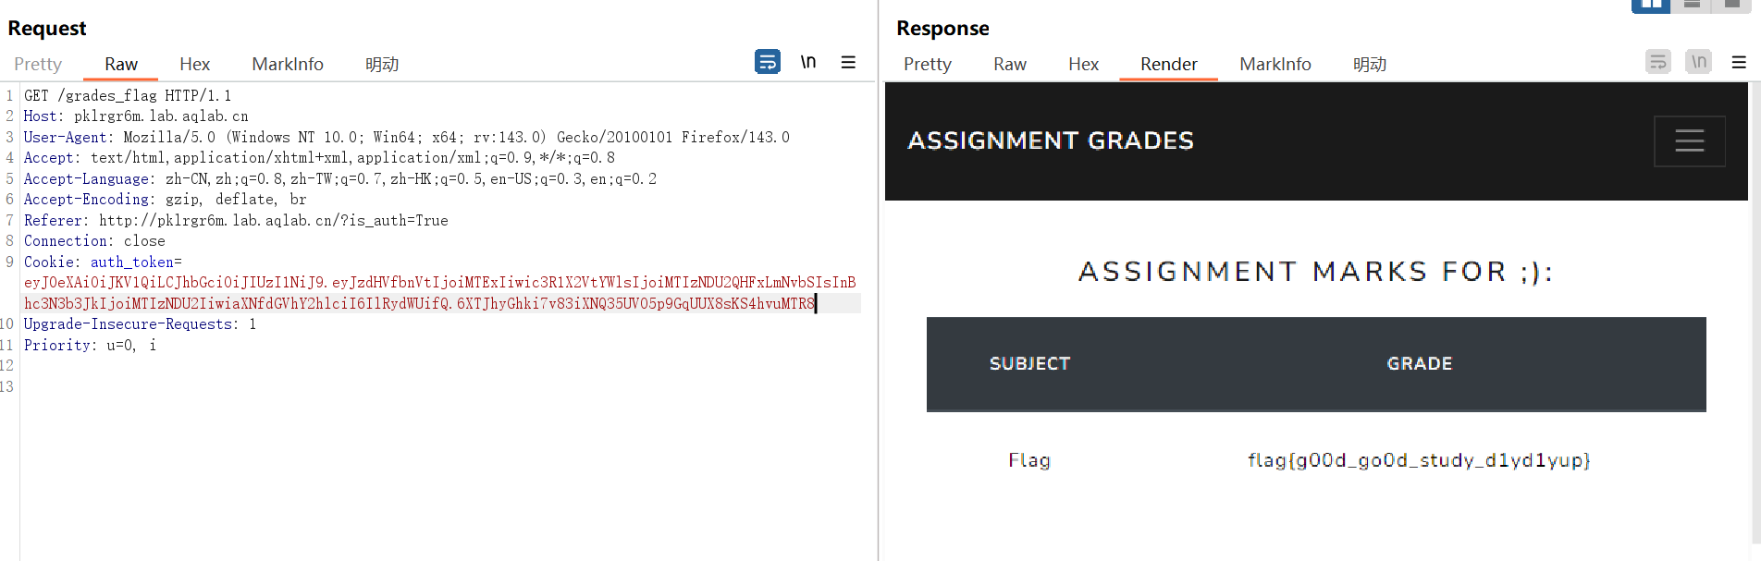Select the Request 明动 tab

[382, 64]
